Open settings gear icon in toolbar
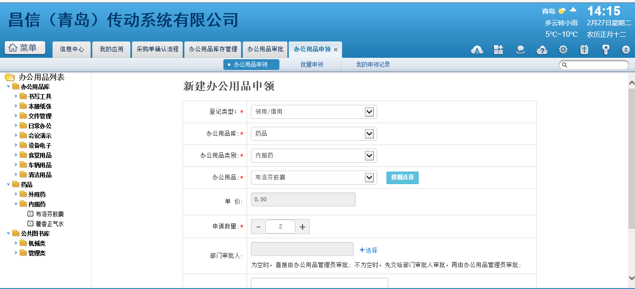The height and width of the screenshot is (289, 635). [563, 50]
